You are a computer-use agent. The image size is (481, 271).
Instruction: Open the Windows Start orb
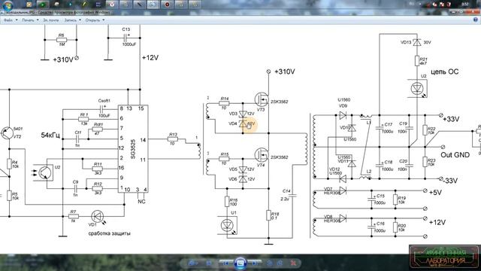(8, 5)
